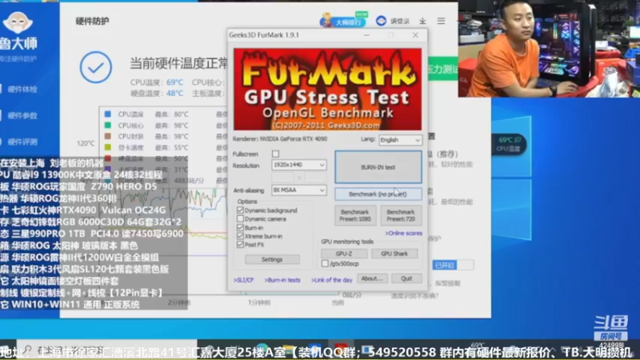Open the About dialog

(372, 278)
